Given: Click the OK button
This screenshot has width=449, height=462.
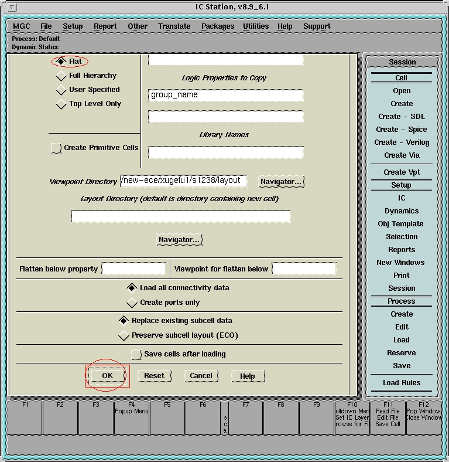Looking at the screenshot, I should pos(107,376).
